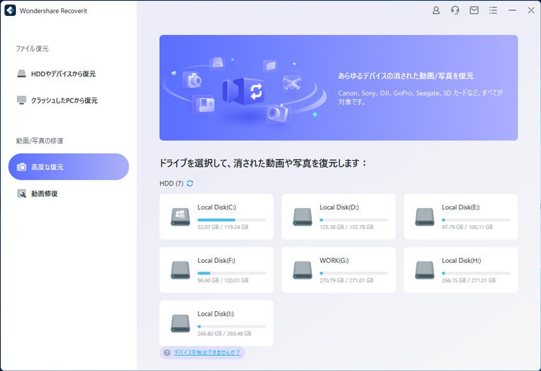541x371 pixels.
Task: Click the D: drive usage bar
Action: tap(354, 220)
